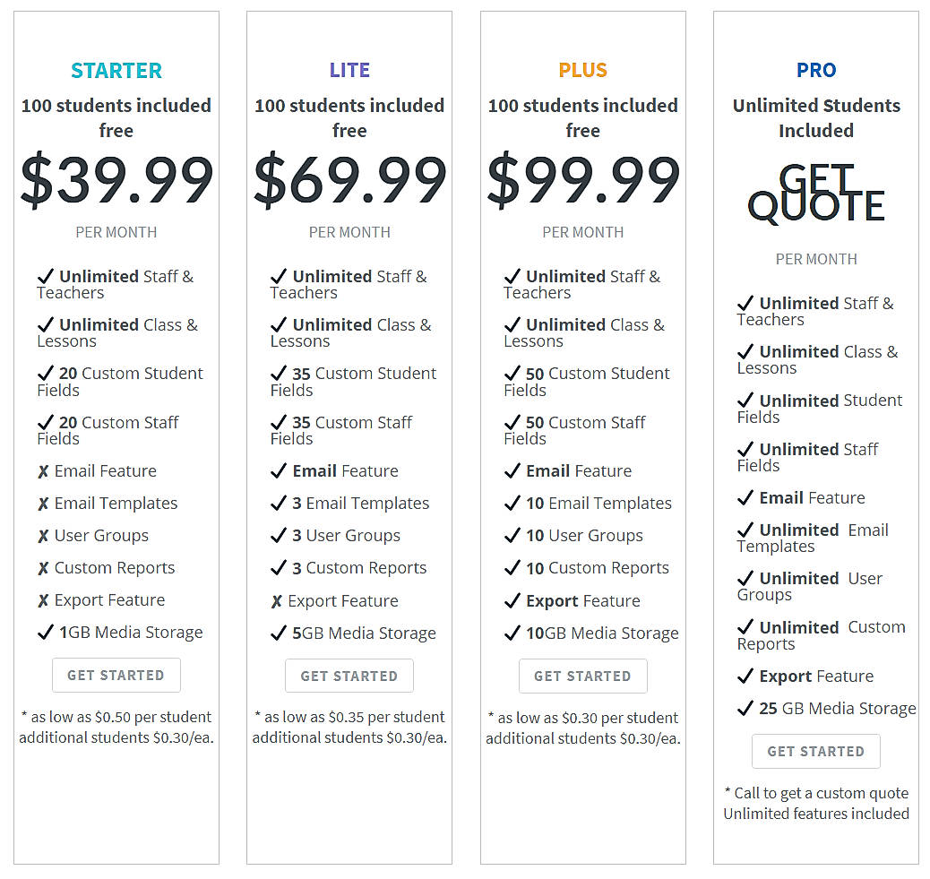The height and width of the screenshot is (879, 930).
Task: Select the STARTER plan heading
Action: click(x=116, y=70)
